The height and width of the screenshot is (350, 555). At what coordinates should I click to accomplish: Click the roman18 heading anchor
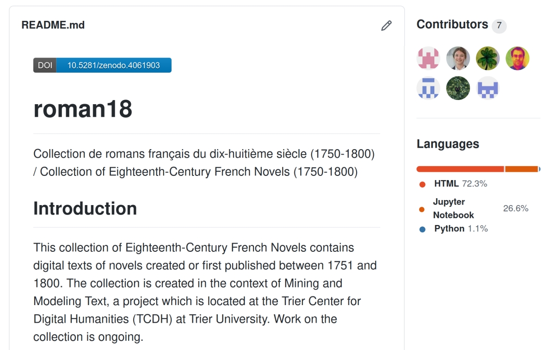click(83, 108)
